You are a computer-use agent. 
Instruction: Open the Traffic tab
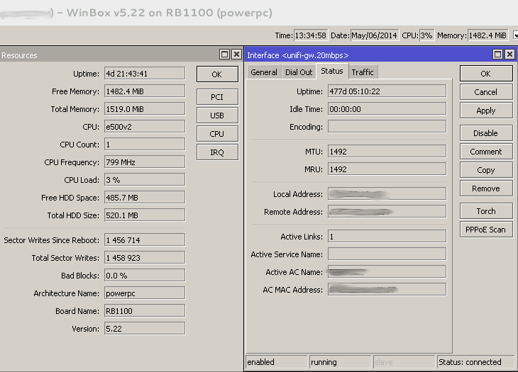[x=363, y=72]
